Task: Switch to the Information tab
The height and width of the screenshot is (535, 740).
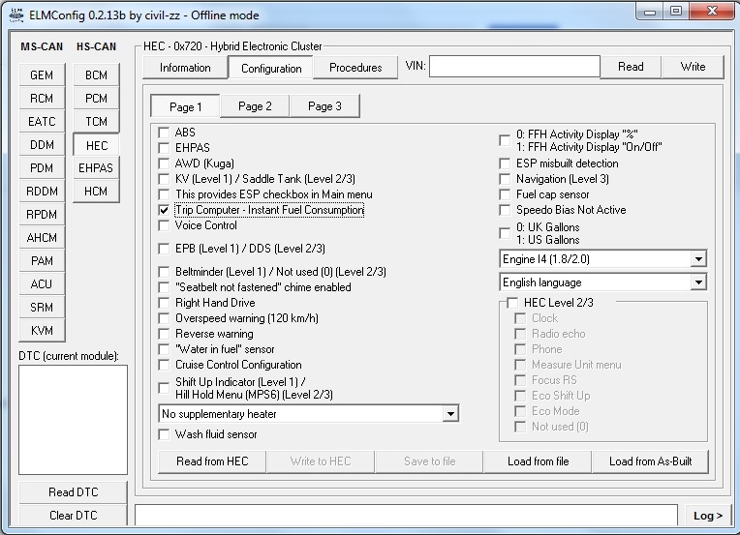Action: click(185, 68)
